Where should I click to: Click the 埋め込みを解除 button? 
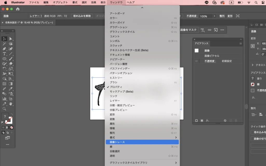point(82,16)
